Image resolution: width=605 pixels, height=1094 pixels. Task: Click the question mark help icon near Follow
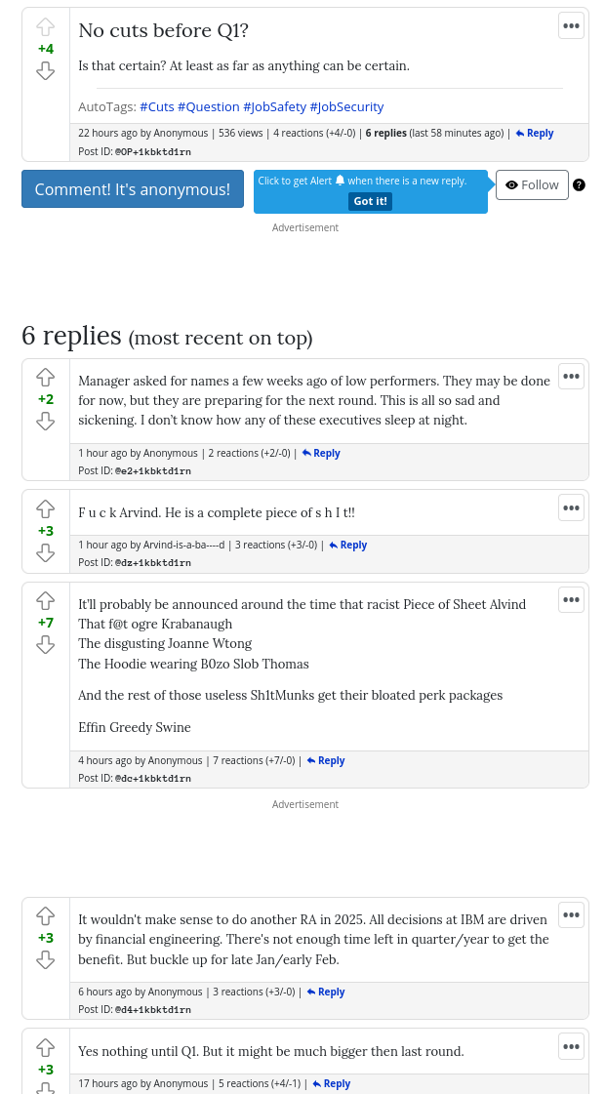coord(579,185)
